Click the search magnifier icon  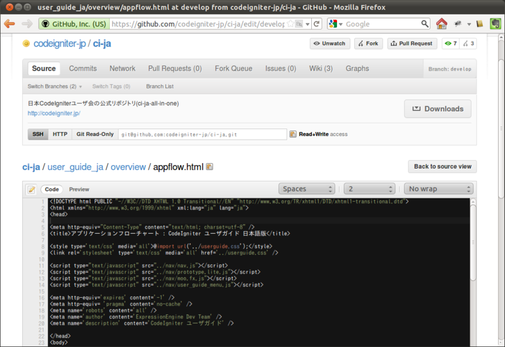click(425, 24)
